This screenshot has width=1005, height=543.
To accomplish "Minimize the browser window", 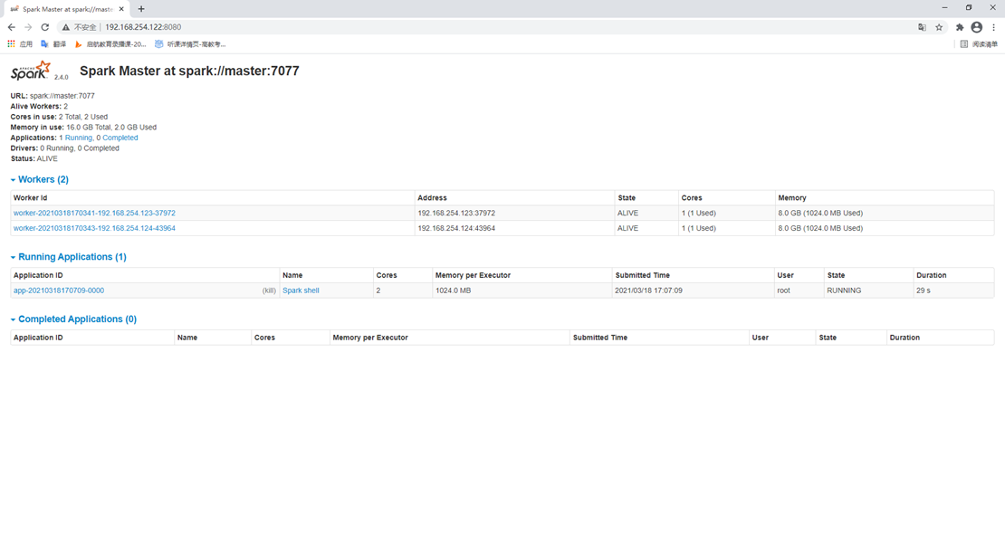I will [x=944, y=7].
